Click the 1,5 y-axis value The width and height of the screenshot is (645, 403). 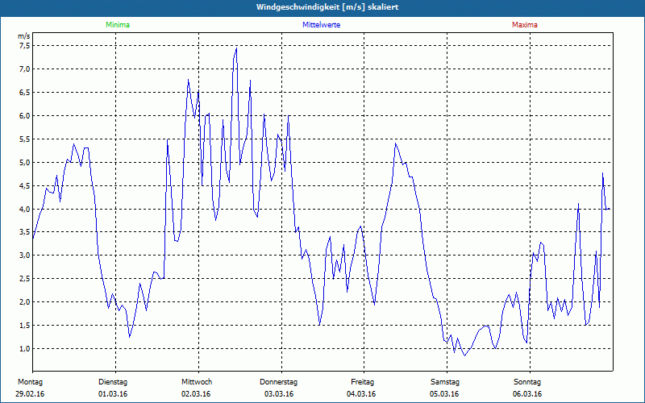25,326
